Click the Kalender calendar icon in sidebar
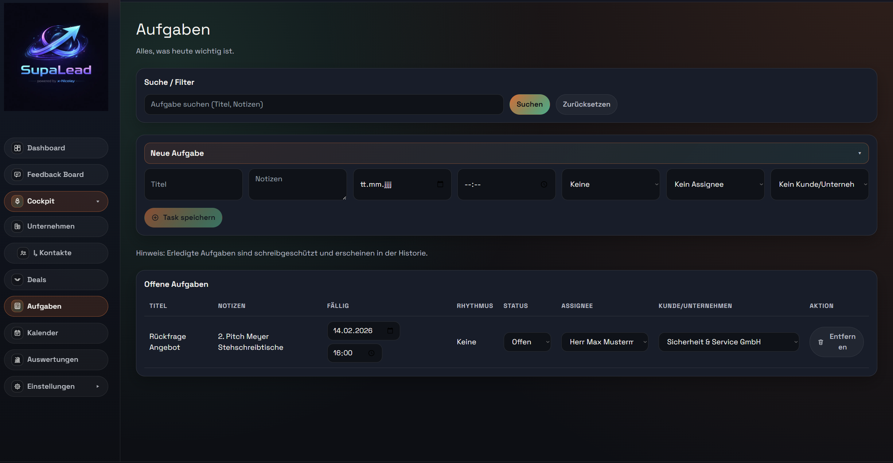893x463 pixels. coord(17,333)
